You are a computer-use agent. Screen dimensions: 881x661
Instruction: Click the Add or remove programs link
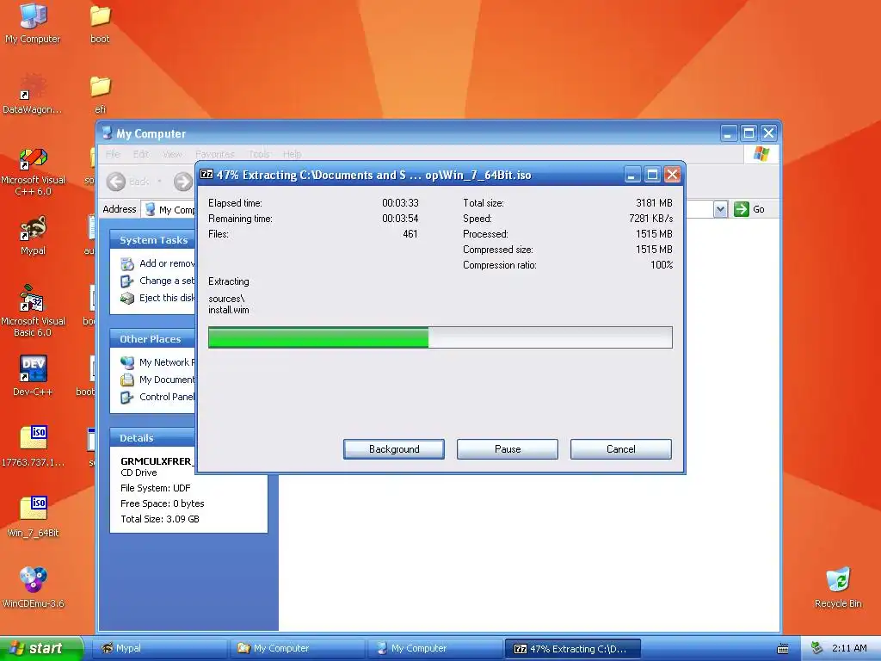pyautogui.click(x=167, y=263)
